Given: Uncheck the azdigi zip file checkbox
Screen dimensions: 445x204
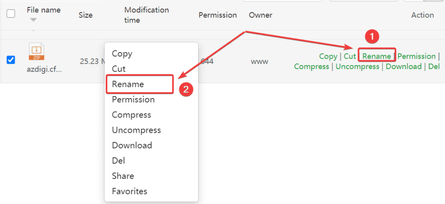Looking at the screenshot, I should click(11, 60).
